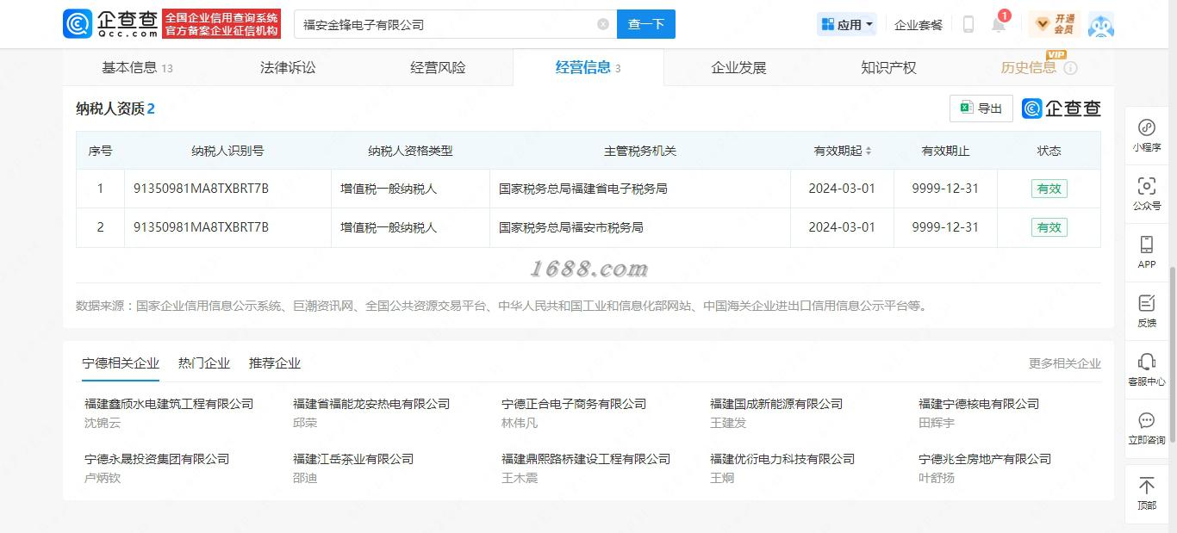Select 宁德相关企业 tab

(x=121, y=363)
